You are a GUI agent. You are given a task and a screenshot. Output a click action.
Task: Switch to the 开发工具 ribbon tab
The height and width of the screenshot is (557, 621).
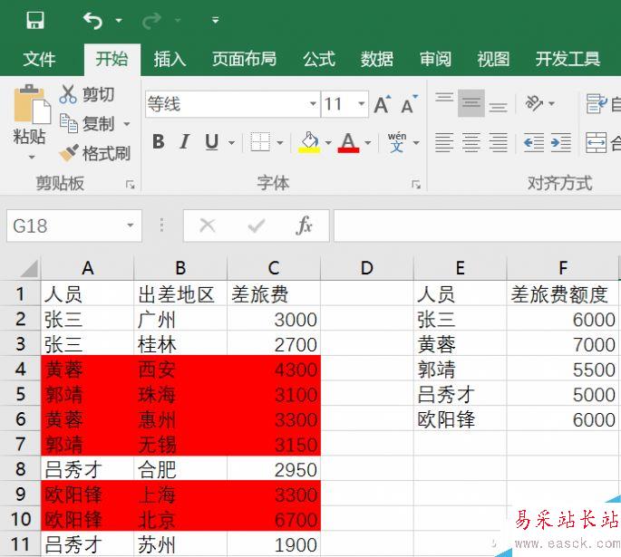[568, 60]
